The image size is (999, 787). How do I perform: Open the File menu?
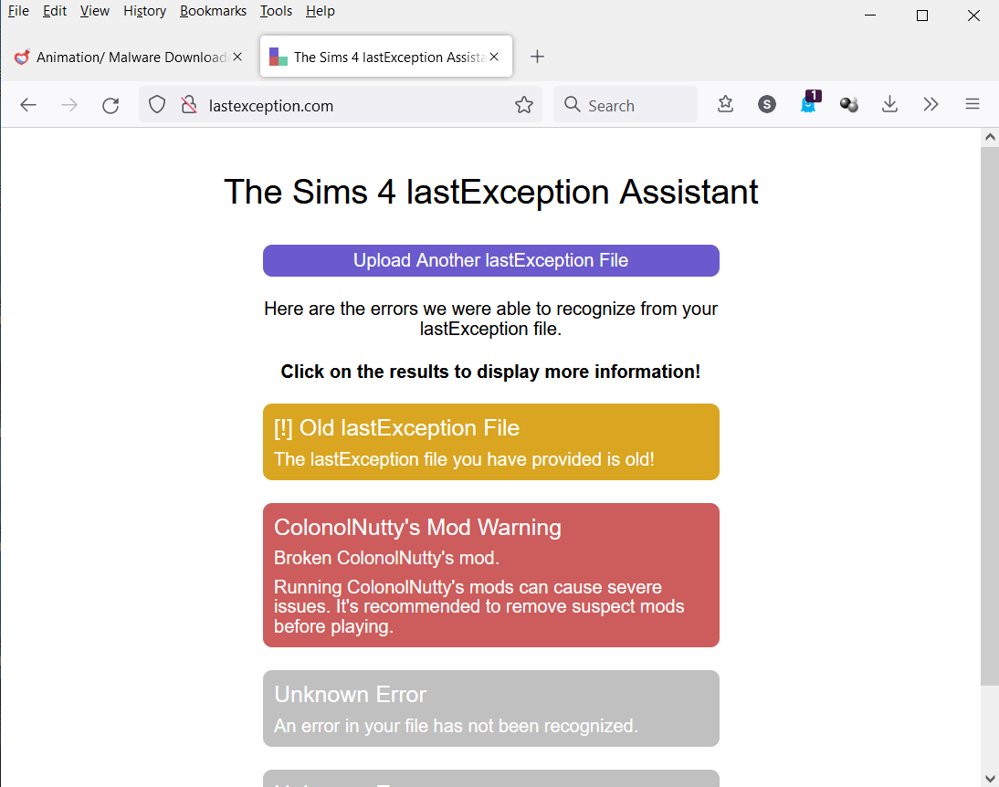[x=18, y=11]
